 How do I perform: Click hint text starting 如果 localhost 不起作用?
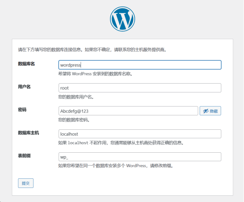[121, 143]
